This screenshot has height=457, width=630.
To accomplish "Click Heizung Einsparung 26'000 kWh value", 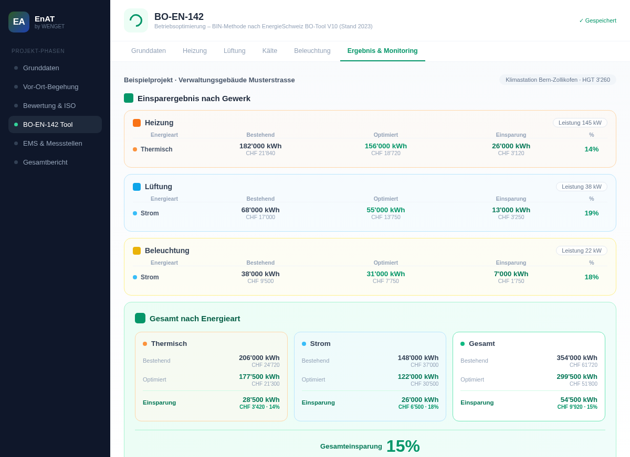I will (x=511, y=146).
